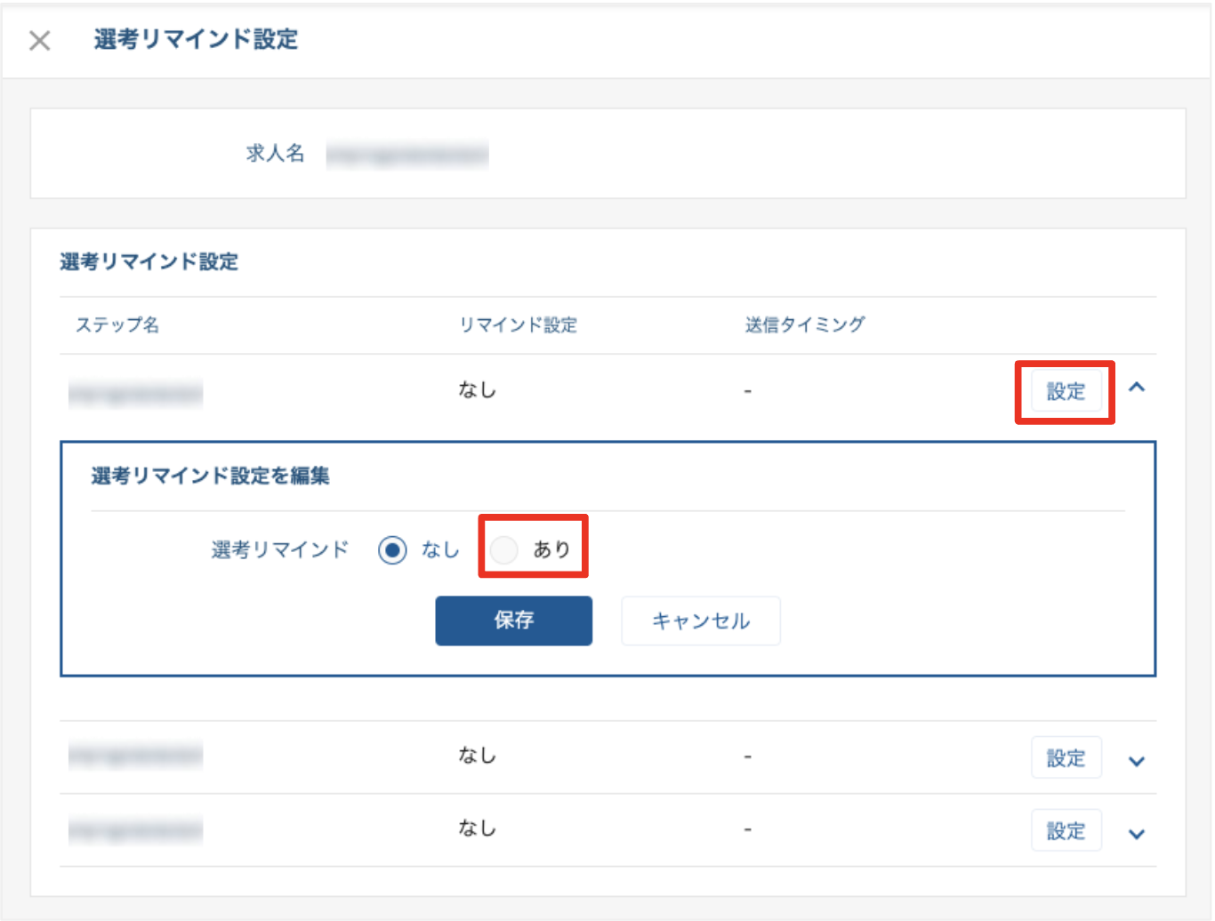Expand the second step row chevron

(x=1137, y=761)
